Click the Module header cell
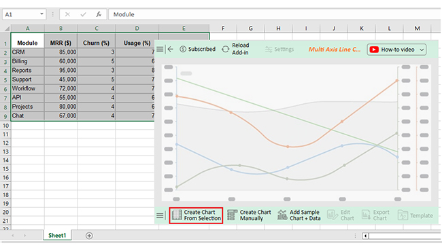This screenshot has width=442, height=250. (x=28, y=40)
